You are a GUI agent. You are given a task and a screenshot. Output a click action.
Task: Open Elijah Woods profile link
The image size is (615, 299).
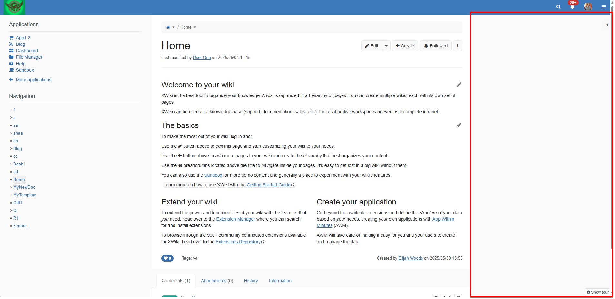411,258
